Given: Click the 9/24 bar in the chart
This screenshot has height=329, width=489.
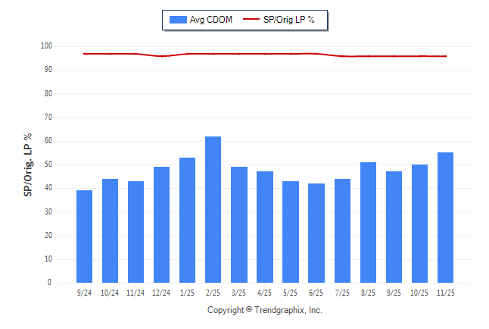Looking at the screenshot, I should click(84, 236).
